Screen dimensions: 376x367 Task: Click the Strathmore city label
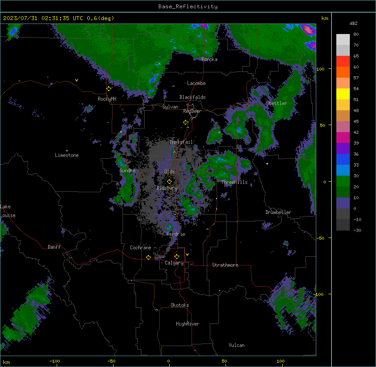[x=225, y=265]
